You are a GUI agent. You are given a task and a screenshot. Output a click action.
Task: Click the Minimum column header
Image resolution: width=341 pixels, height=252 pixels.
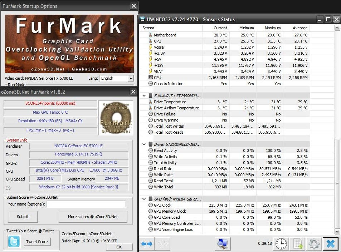point(243,28)
